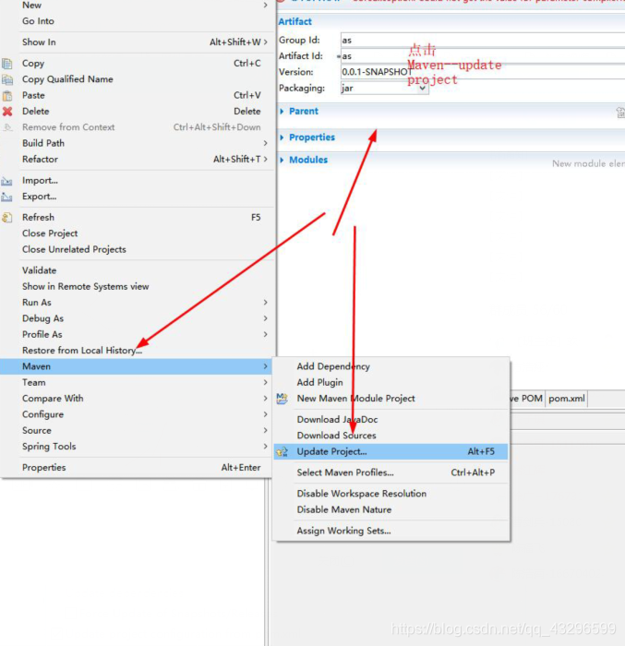Select Select Maven Profiles...
This screenshot has width=625, height=646.
(345, 473)
